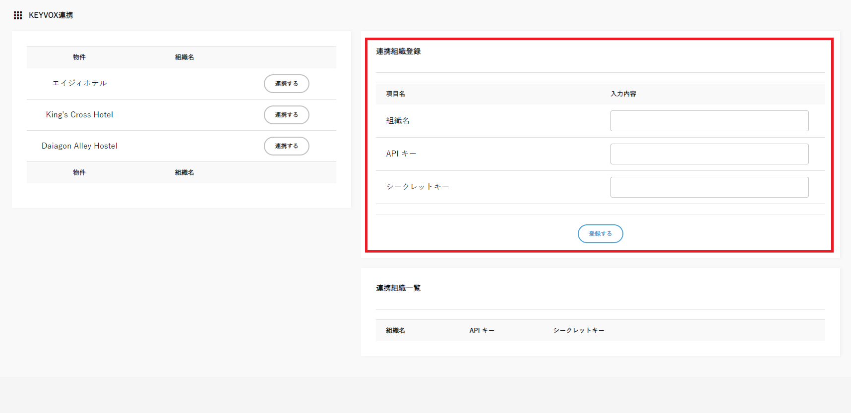Click the top 物件 column header
Screen dimensions: 851x413
coord(79,57)
